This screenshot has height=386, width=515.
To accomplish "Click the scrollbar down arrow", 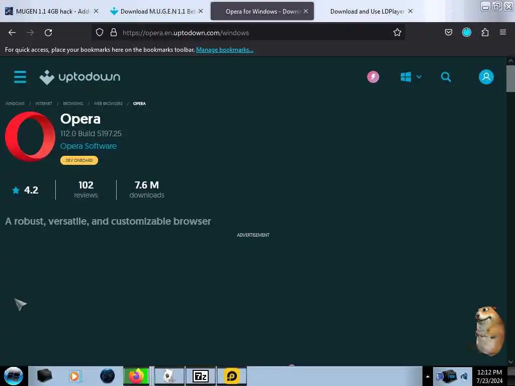I will (x=510, y=362).
